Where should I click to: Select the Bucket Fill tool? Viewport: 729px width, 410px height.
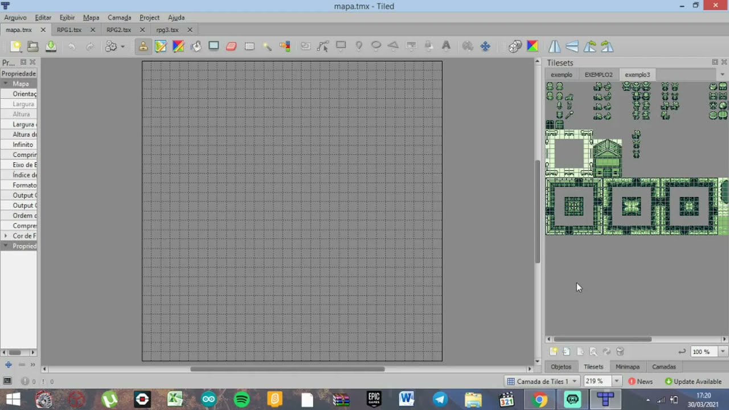pyautogui.click(x=196, y=47)
